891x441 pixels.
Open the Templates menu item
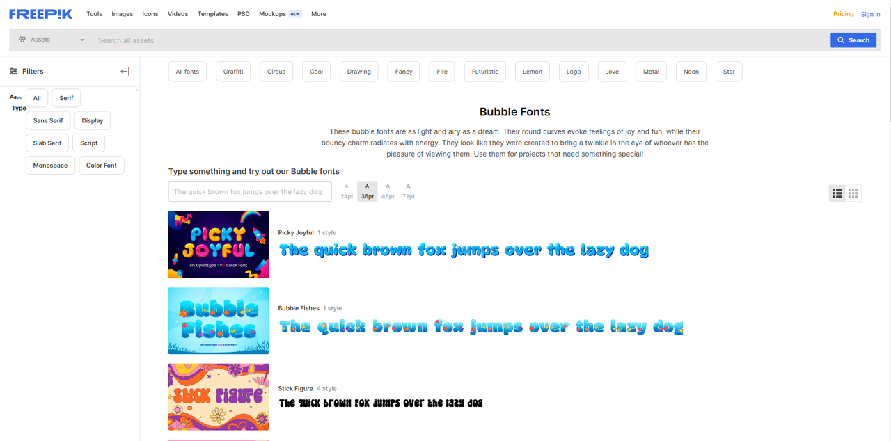pos(212,14)
